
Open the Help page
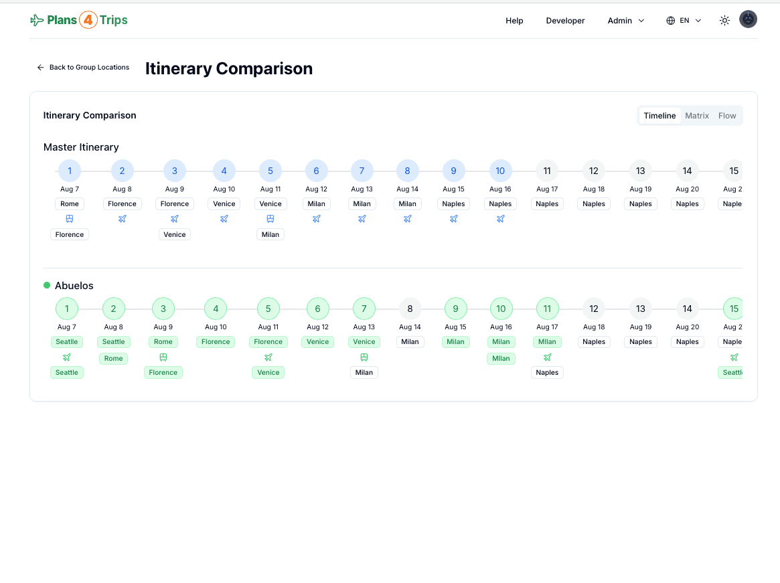(x=514, y=21)
